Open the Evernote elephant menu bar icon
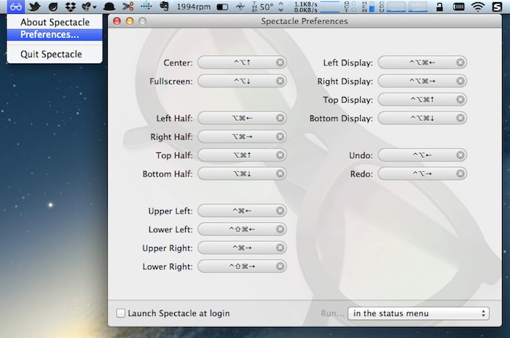The width and height of the screenshot is (510, 338). pos(165,6)
